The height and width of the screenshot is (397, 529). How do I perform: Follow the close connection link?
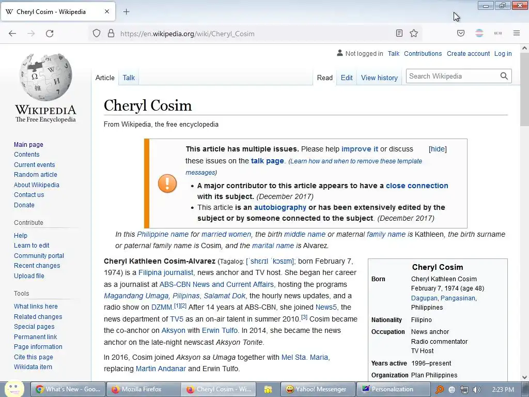(417, 186)
